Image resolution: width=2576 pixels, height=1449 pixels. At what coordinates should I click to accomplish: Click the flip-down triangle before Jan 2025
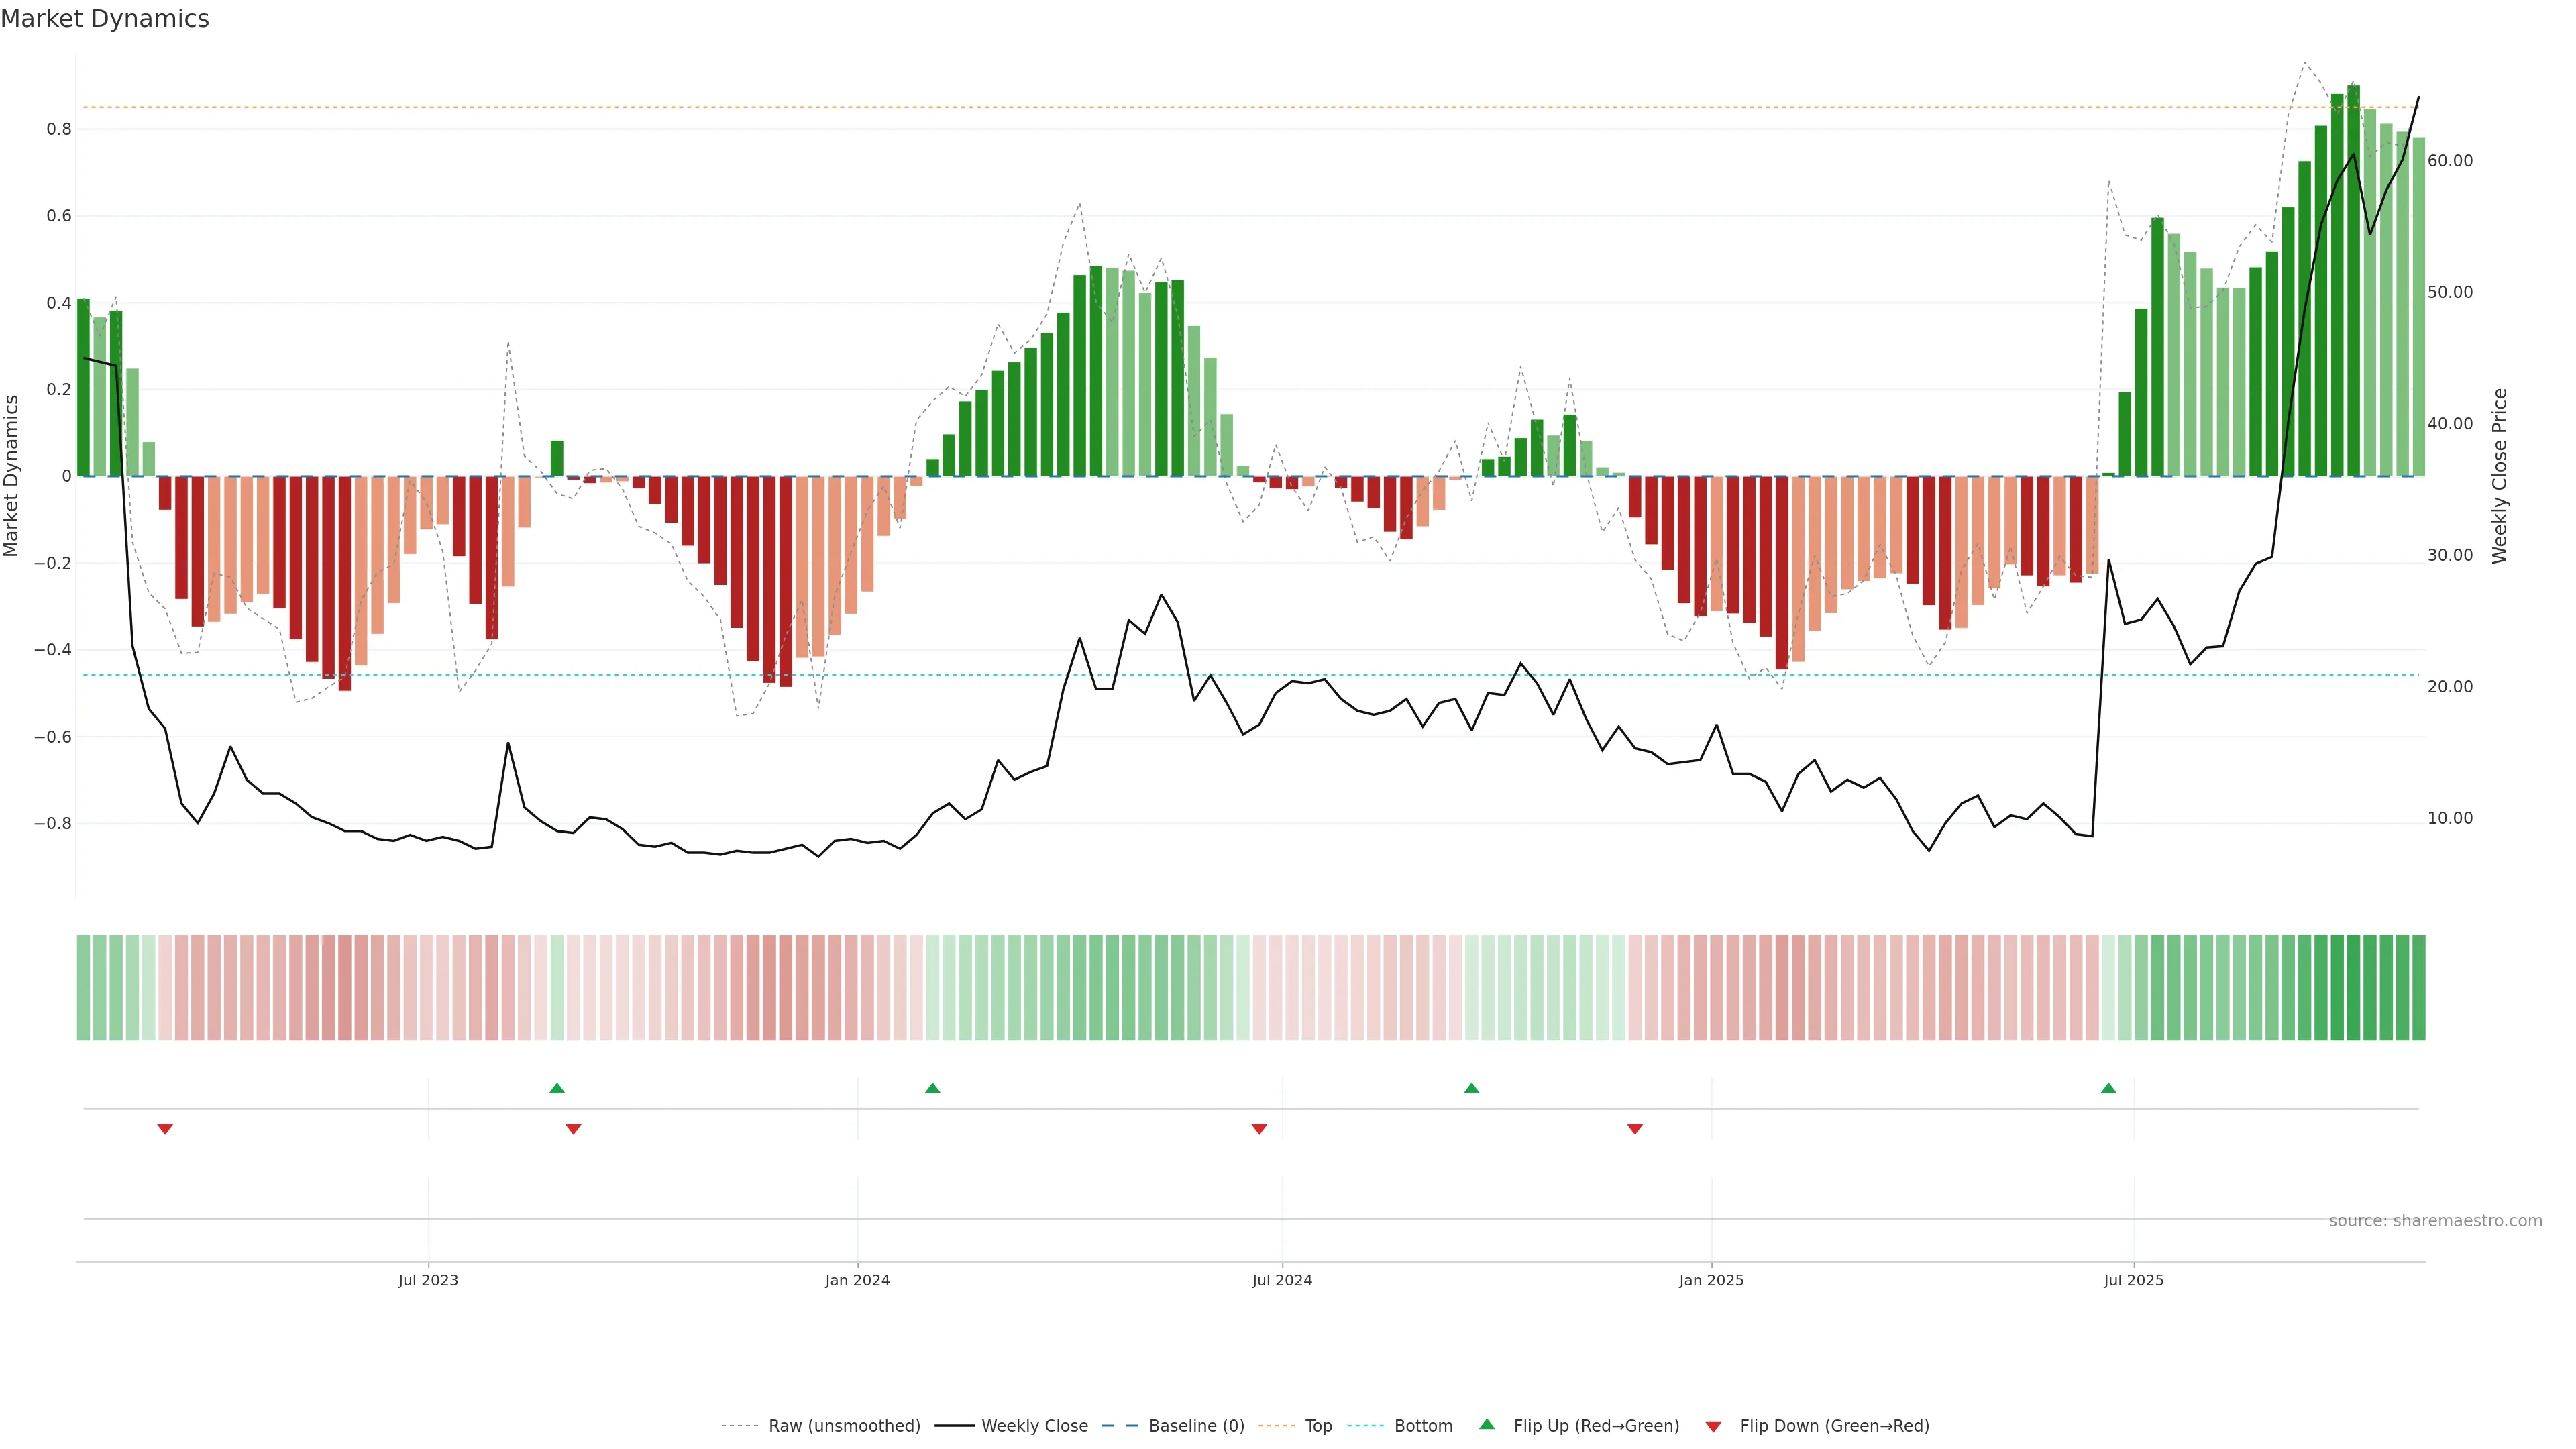coord(1635,1129)
